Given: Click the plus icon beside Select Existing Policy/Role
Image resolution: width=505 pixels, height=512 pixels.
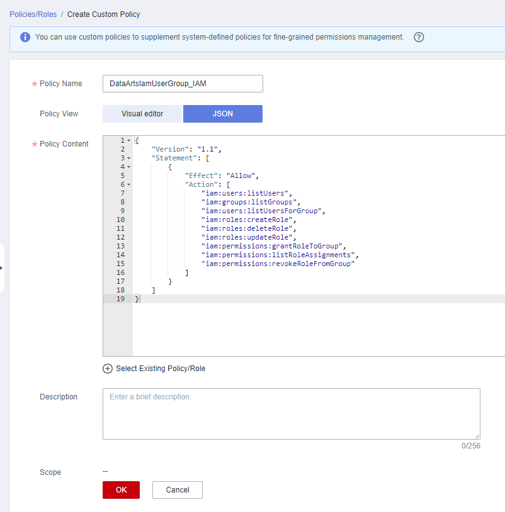Looking at the screenshot, I should tap(108, 369).
